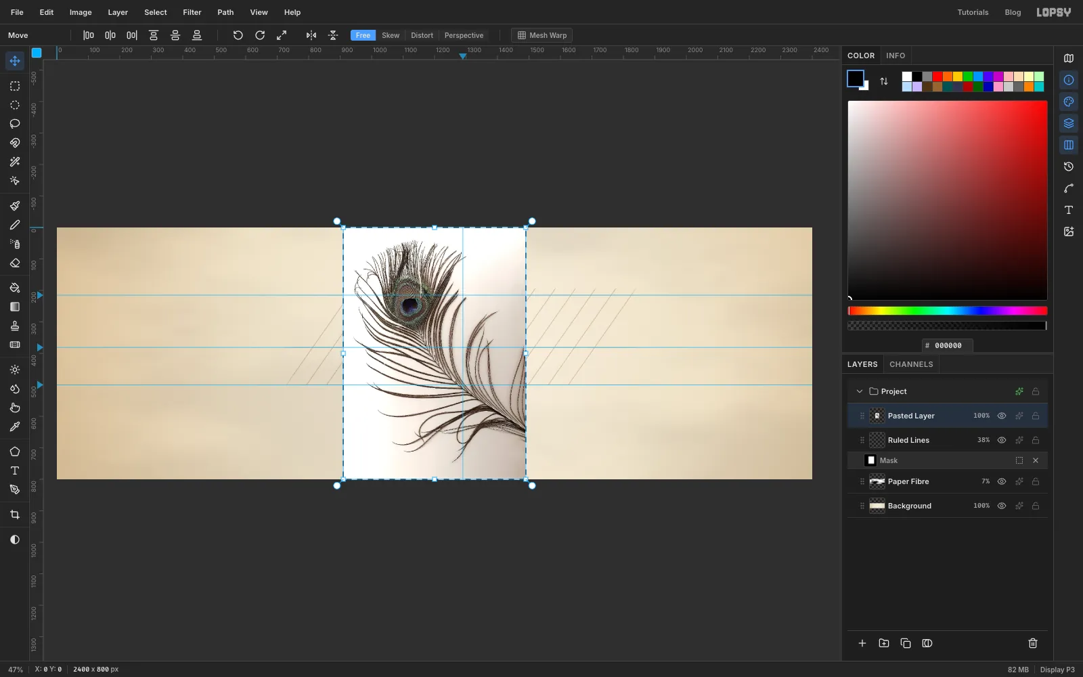This screenshot has height=677, width=1083.
Task: Open the Blog link
Action: click(1013, 12)
